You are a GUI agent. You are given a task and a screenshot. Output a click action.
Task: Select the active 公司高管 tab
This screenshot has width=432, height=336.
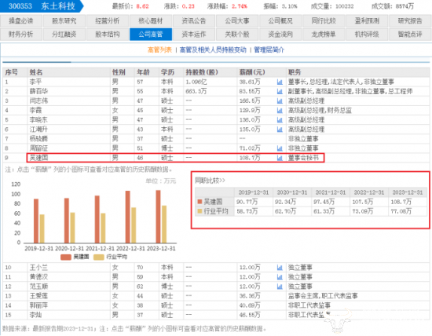(151, 35)
